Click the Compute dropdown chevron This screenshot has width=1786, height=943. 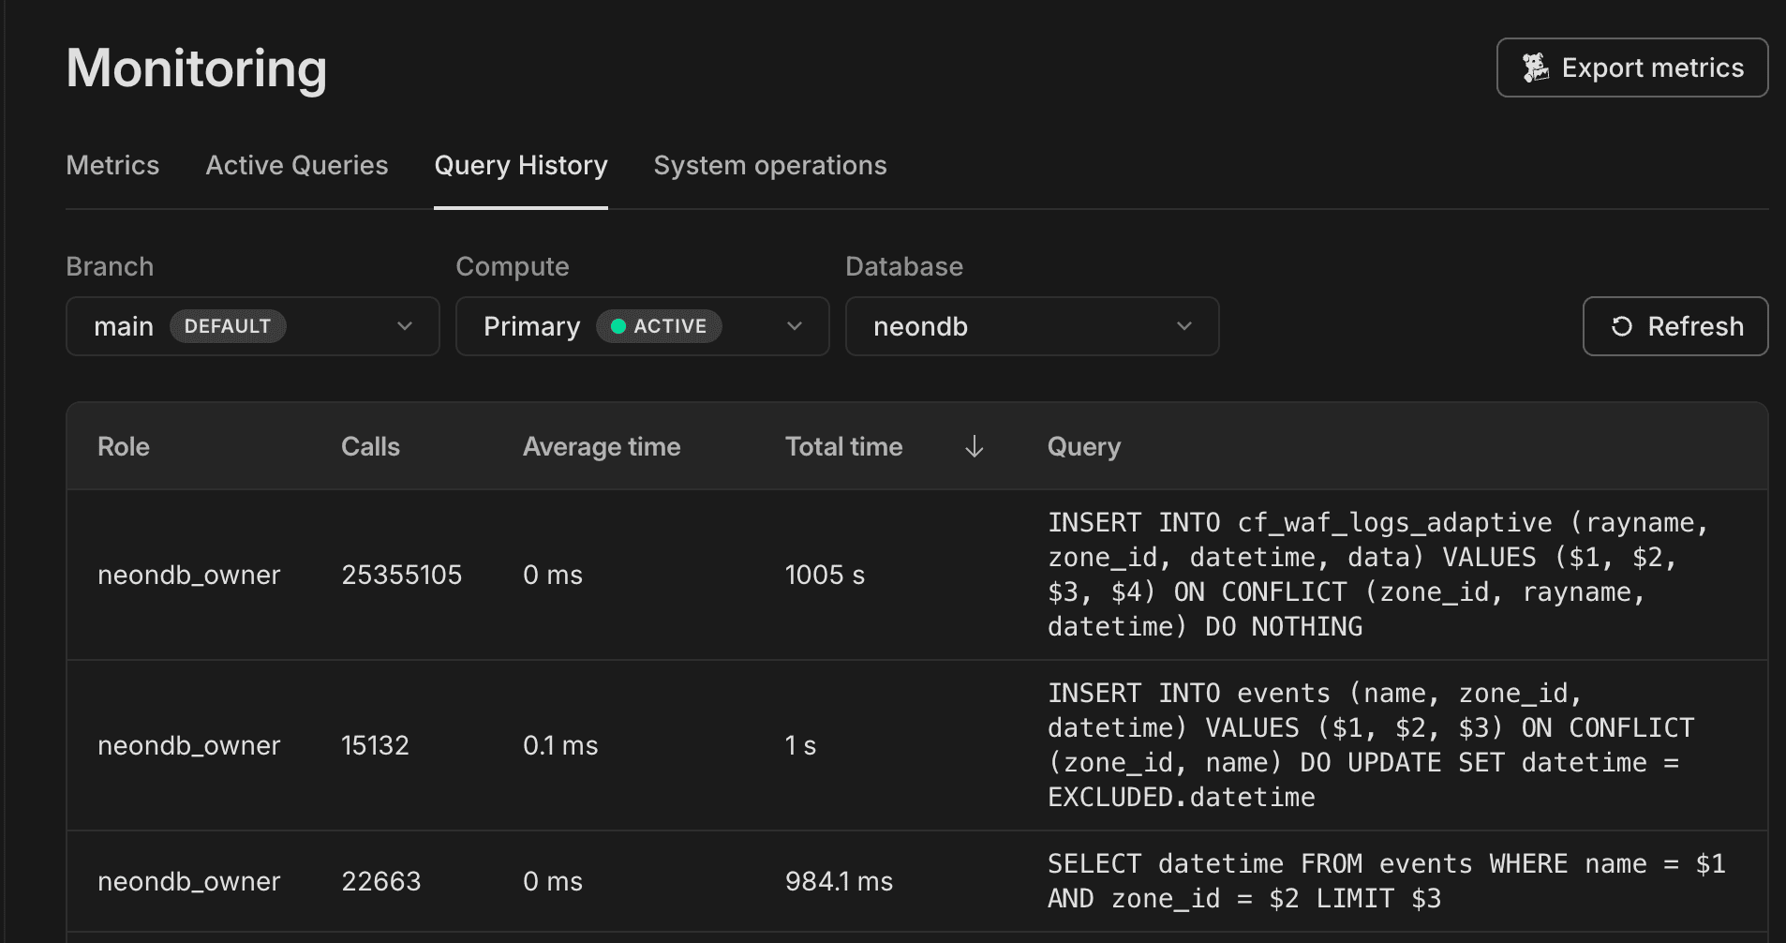[x=796, y=326]
